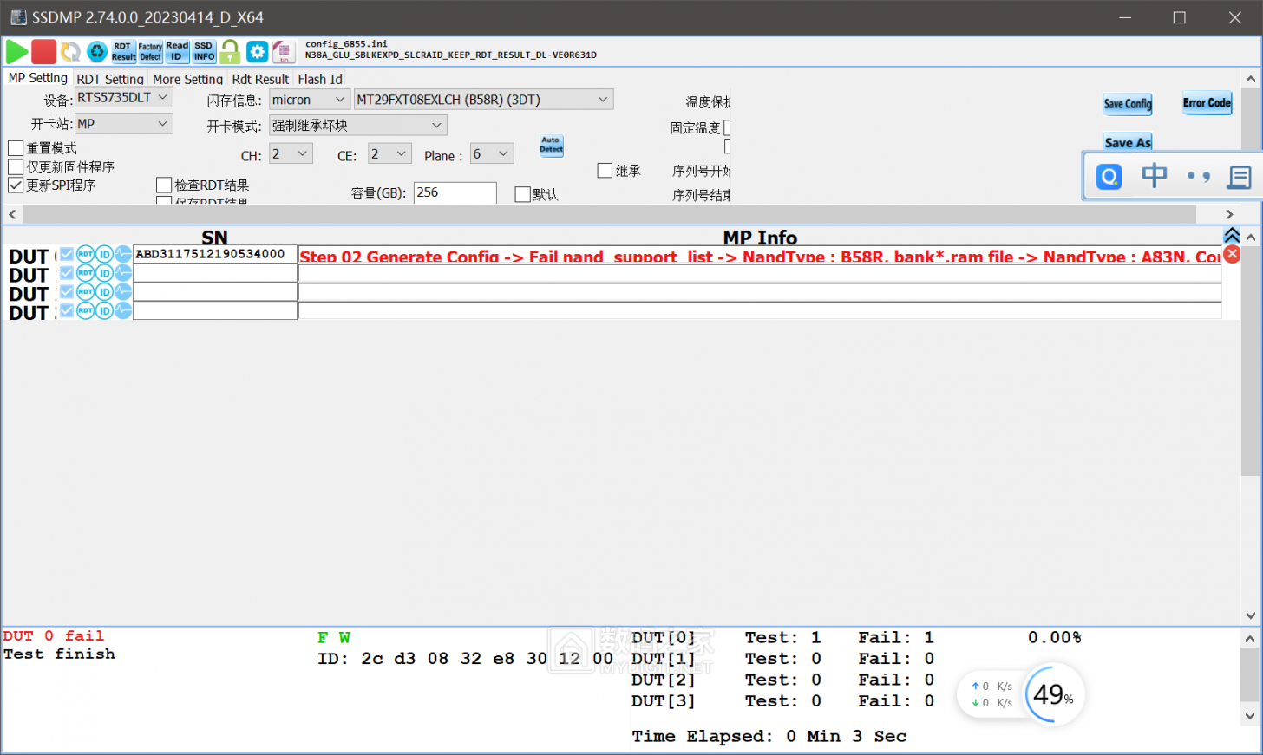Open the micron flash vendor dropdown

[x=309, y=100]
